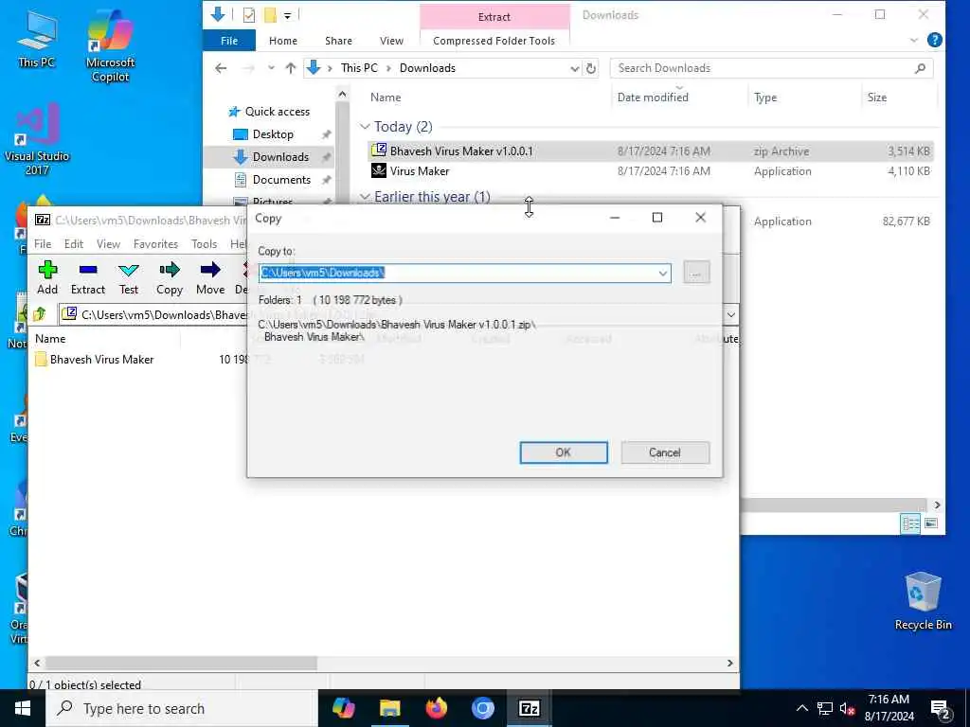Viewport: 970px width, 727px height.
Task: Browse for destination folder with ellipsis button
Action: 696,273
